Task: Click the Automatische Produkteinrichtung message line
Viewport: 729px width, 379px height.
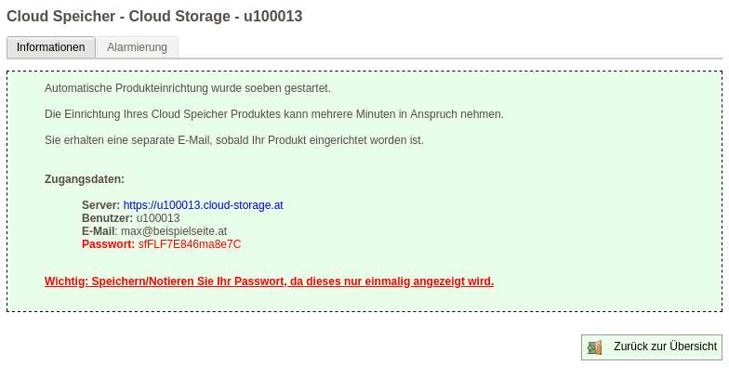Action: point(188,88)
